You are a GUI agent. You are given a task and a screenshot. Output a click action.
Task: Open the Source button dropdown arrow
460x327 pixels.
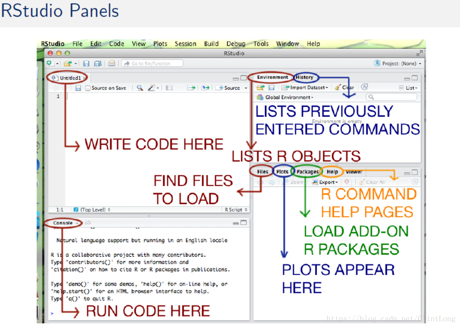[246, 88]
